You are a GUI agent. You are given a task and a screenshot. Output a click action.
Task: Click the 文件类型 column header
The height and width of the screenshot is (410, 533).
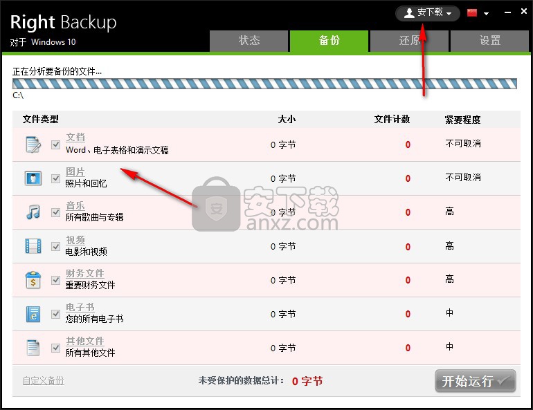pos(40,119)
